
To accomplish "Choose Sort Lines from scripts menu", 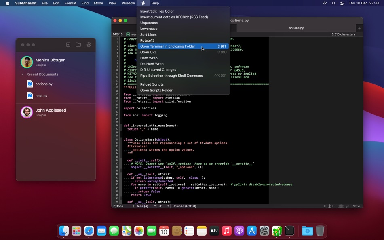I will (148, 35).
